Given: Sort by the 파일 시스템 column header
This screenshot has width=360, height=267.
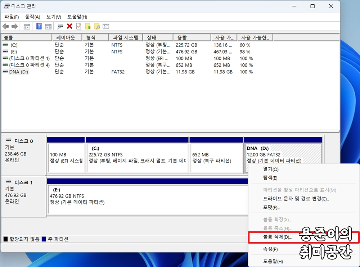Looking at the screenshot, I should click(126, 37).
